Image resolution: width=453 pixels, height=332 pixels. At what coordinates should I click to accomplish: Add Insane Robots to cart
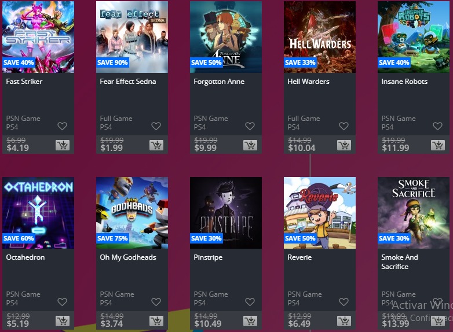[438, 145]
